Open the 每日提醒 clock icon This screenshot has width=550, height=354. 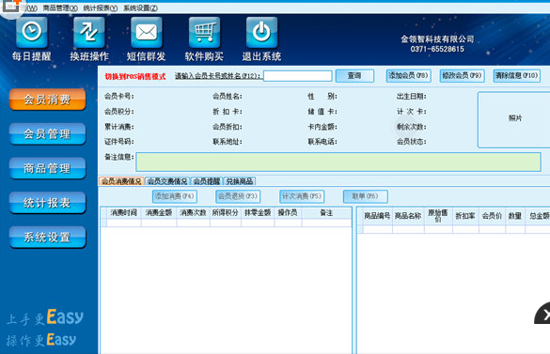pos(32,33)
